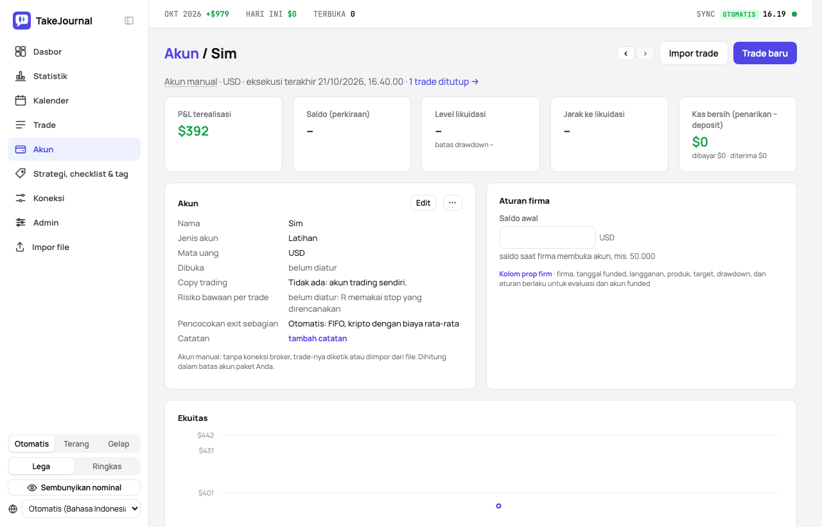Switch layout density to Ringkas
The height and width of the screenshot is (527, 822).
coord(107,467)
